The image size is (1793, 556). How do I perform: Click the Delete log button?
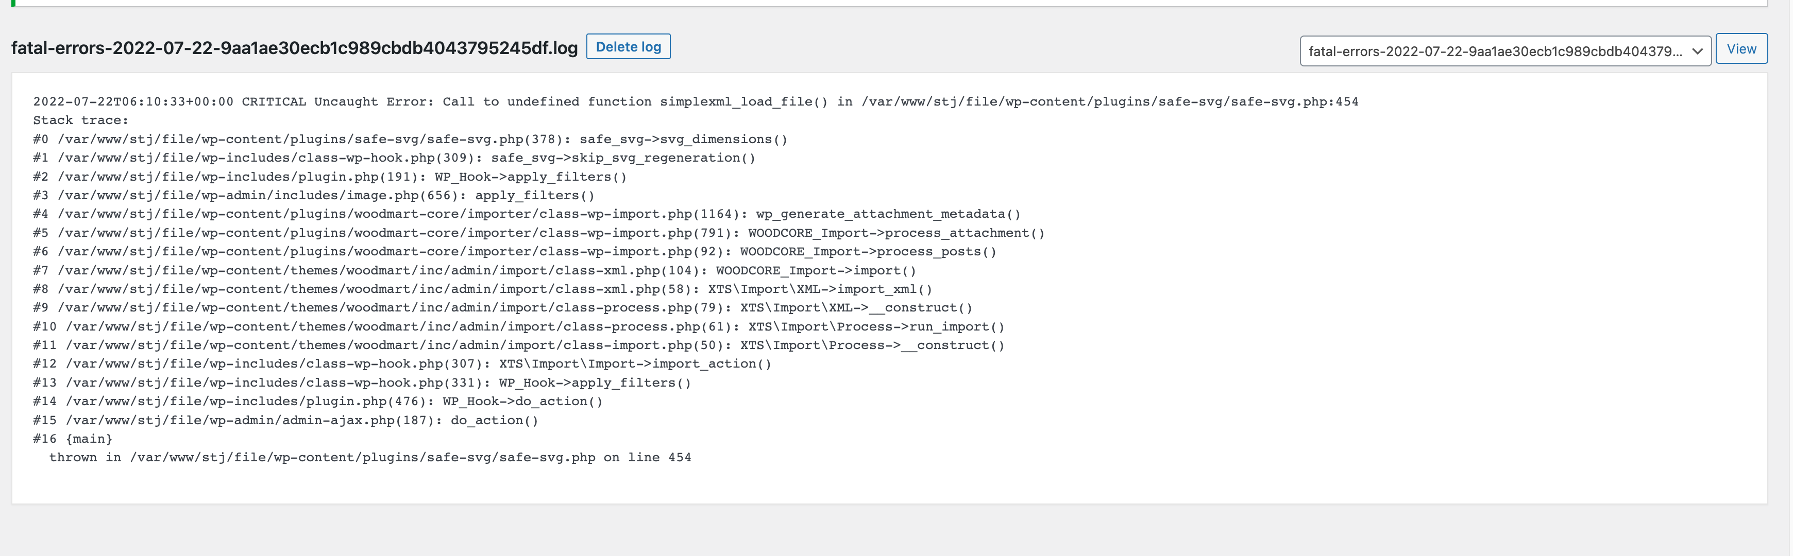(628, 47)
